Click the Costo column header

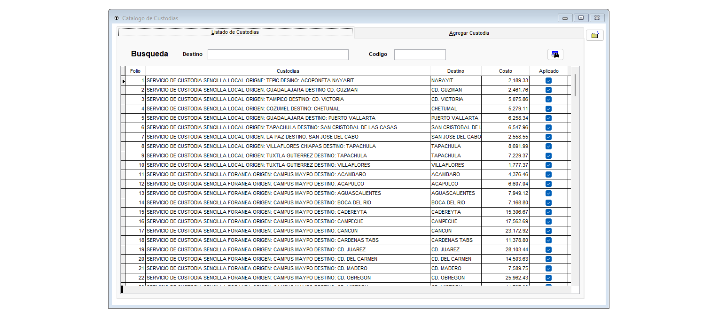(505, 71)
